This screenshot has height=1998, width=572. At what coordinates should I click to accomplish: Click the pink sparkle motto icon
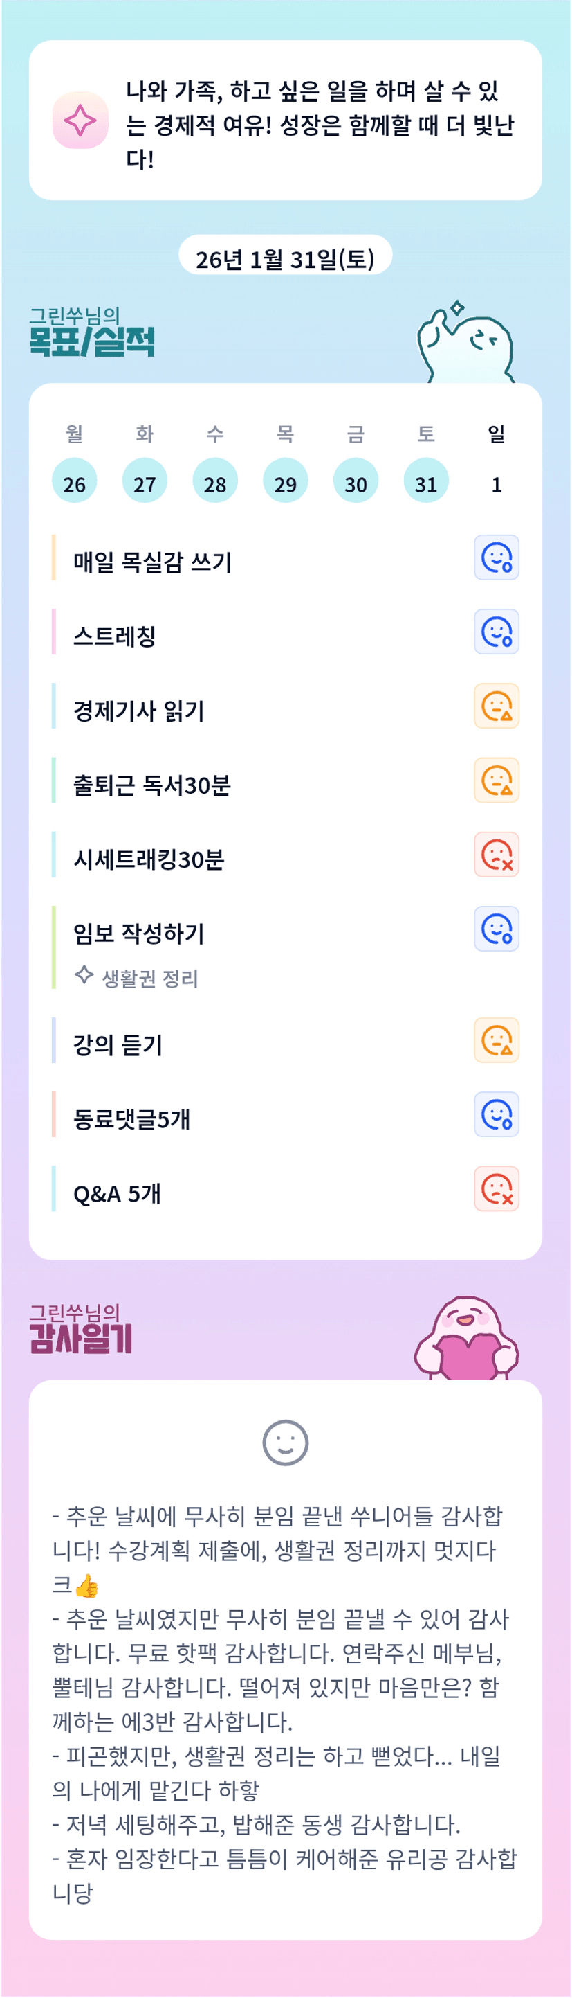click(80, 121)
